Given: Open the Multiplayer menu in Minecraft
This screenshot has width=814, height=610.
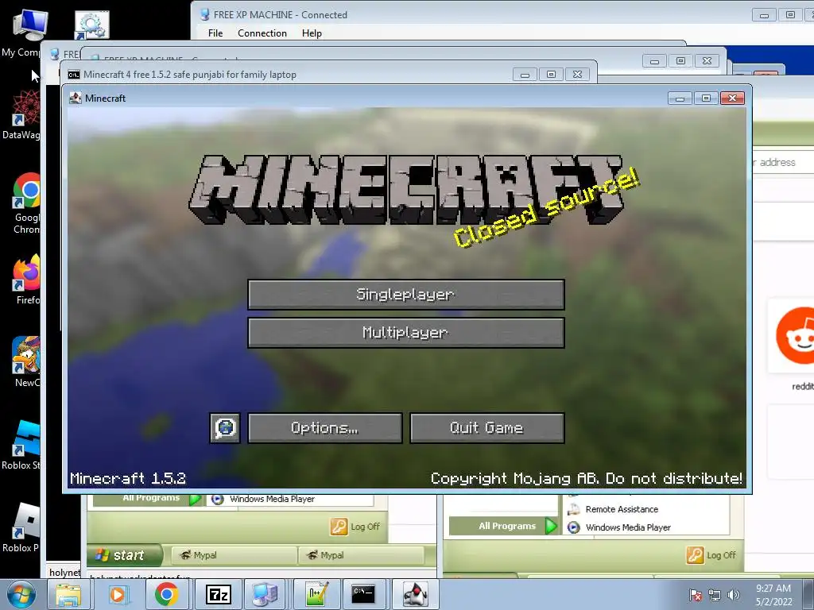Looking at the screenshot, I should (x=406, y=333).
